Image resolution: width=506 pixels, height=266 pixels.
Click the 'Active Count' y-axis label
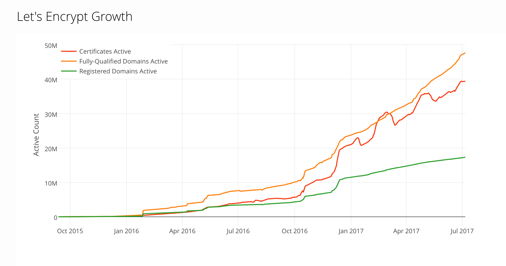pos(36,135)
